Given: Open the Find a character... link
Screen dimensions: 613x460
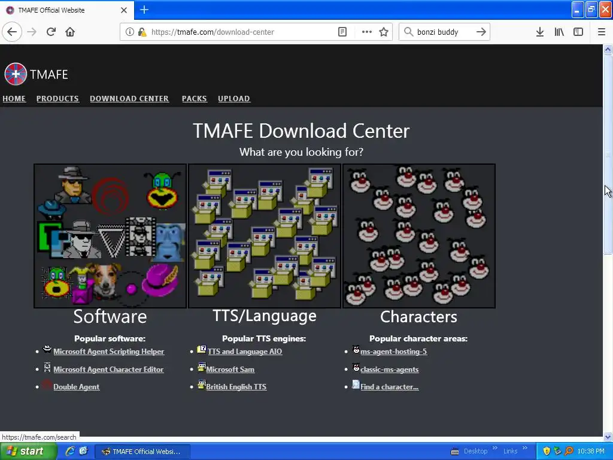Looking at the screenshot, I should [x=389, y=386].
